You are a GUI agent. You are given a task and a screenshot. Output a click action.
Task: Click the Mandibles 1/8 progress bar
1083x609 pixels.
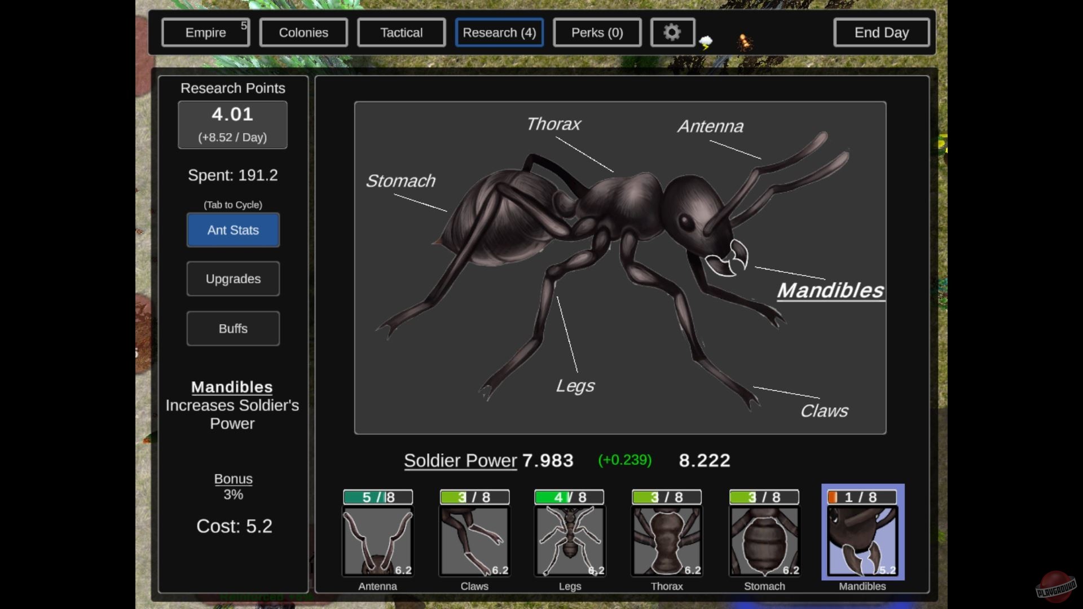862,497
